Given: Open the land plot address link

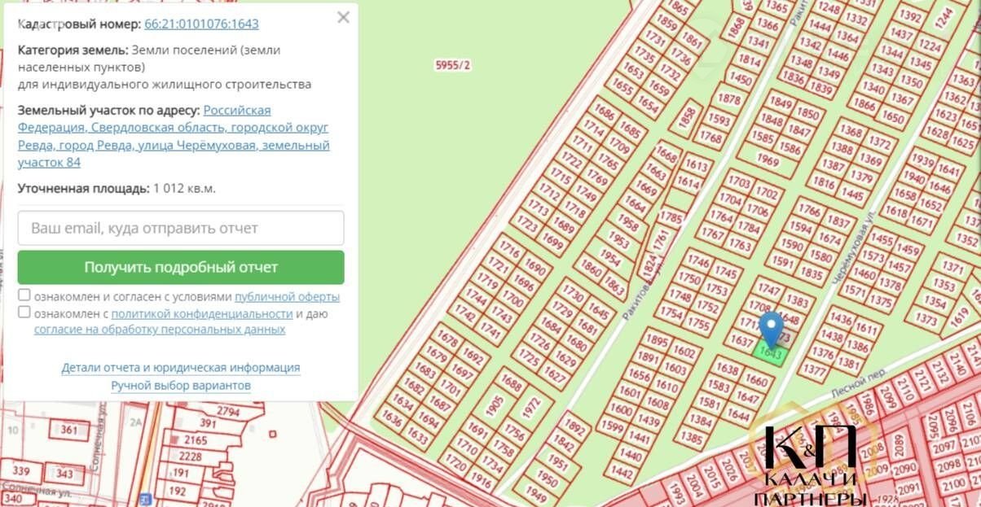Looking at the screenshot, I should point(174,136).
